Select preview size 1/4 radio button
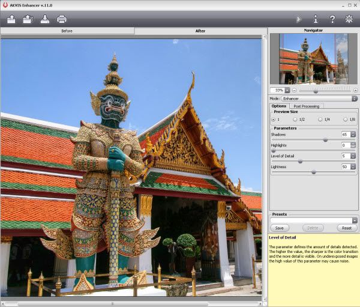The image size is (360, 307). tap(321, 120)
